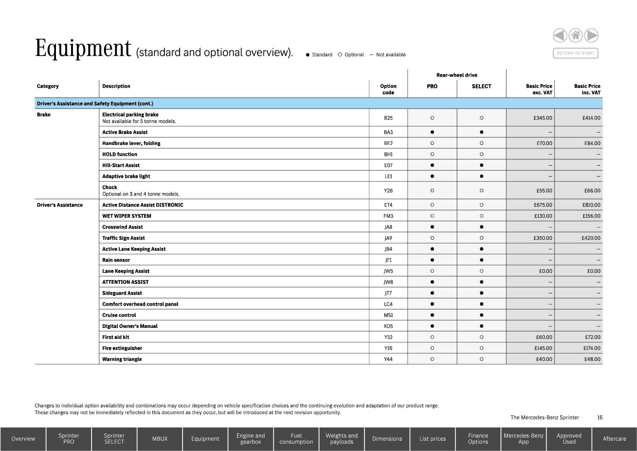Viewport: 637px width, 451px height.
Task: Click Basic Price exc. VAT header
Action: (539, 89)
